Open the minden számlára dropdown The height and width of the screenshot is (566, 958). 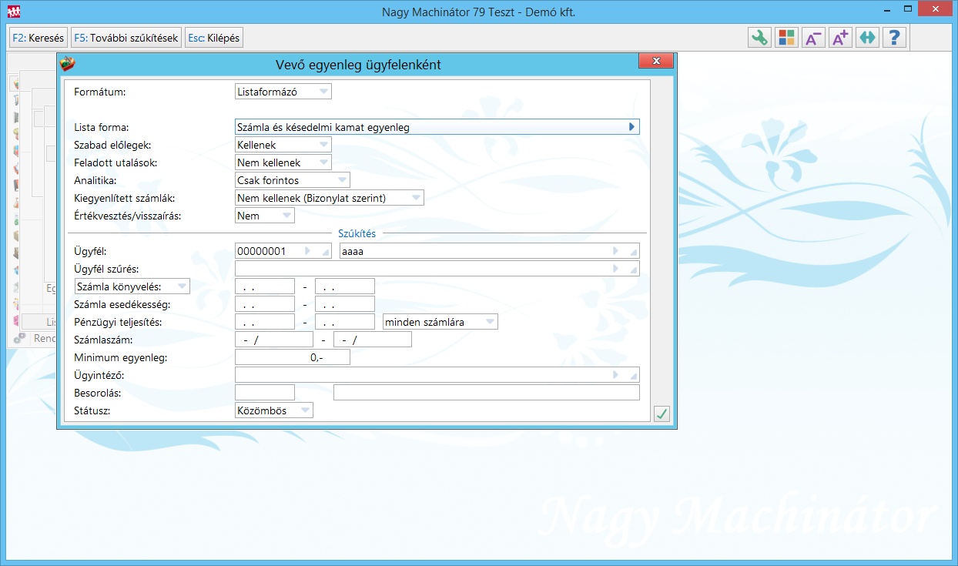440,322
